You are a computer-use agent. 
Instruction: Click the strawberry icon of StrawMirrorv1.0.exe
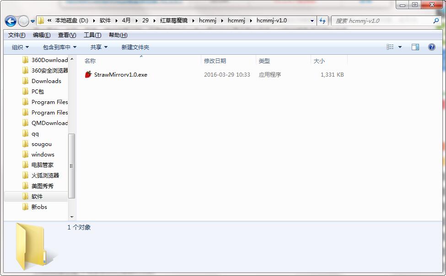pos(88,74)
